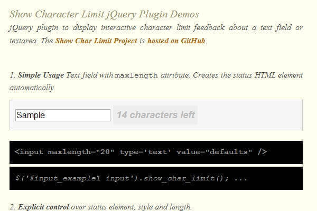The width and height of the screenshot is (317, 211).
Task: Click the #input_example1 selector in jQuery code
Action: (x=58, y=179)
